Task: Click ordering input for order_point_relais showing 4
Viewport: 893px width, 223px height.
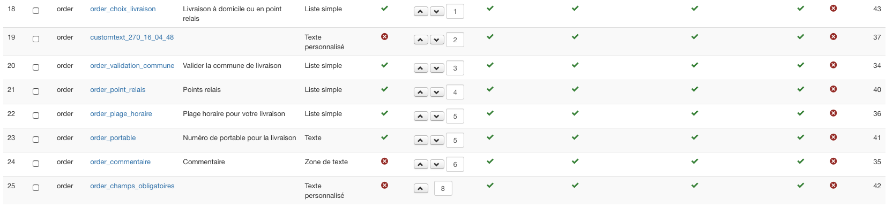Action: point(455,92)
